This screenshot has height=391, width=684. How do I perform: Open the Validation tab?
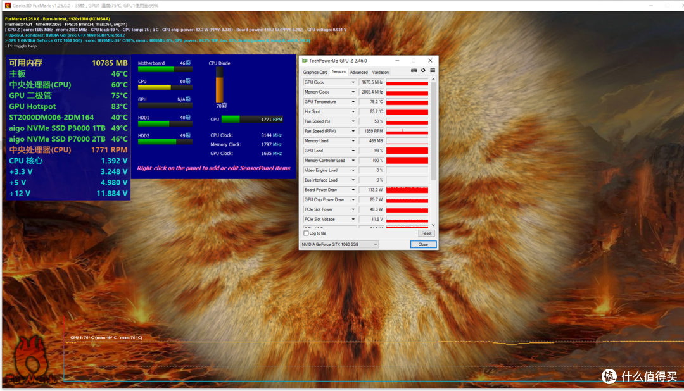pos(380,72)
